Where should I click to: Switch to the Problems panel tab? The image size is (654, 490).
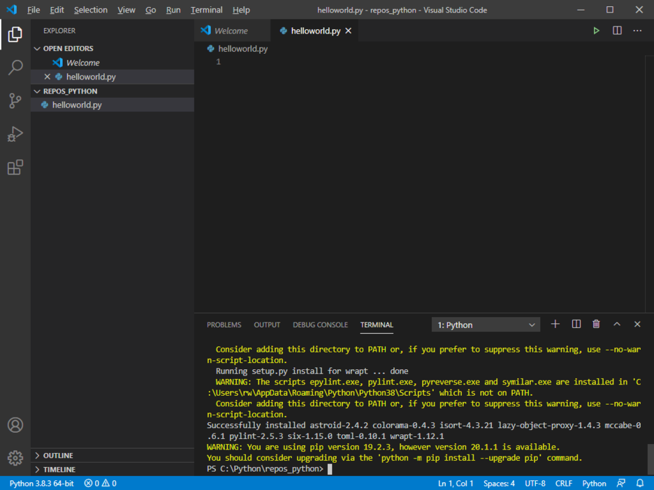[224, 325]
